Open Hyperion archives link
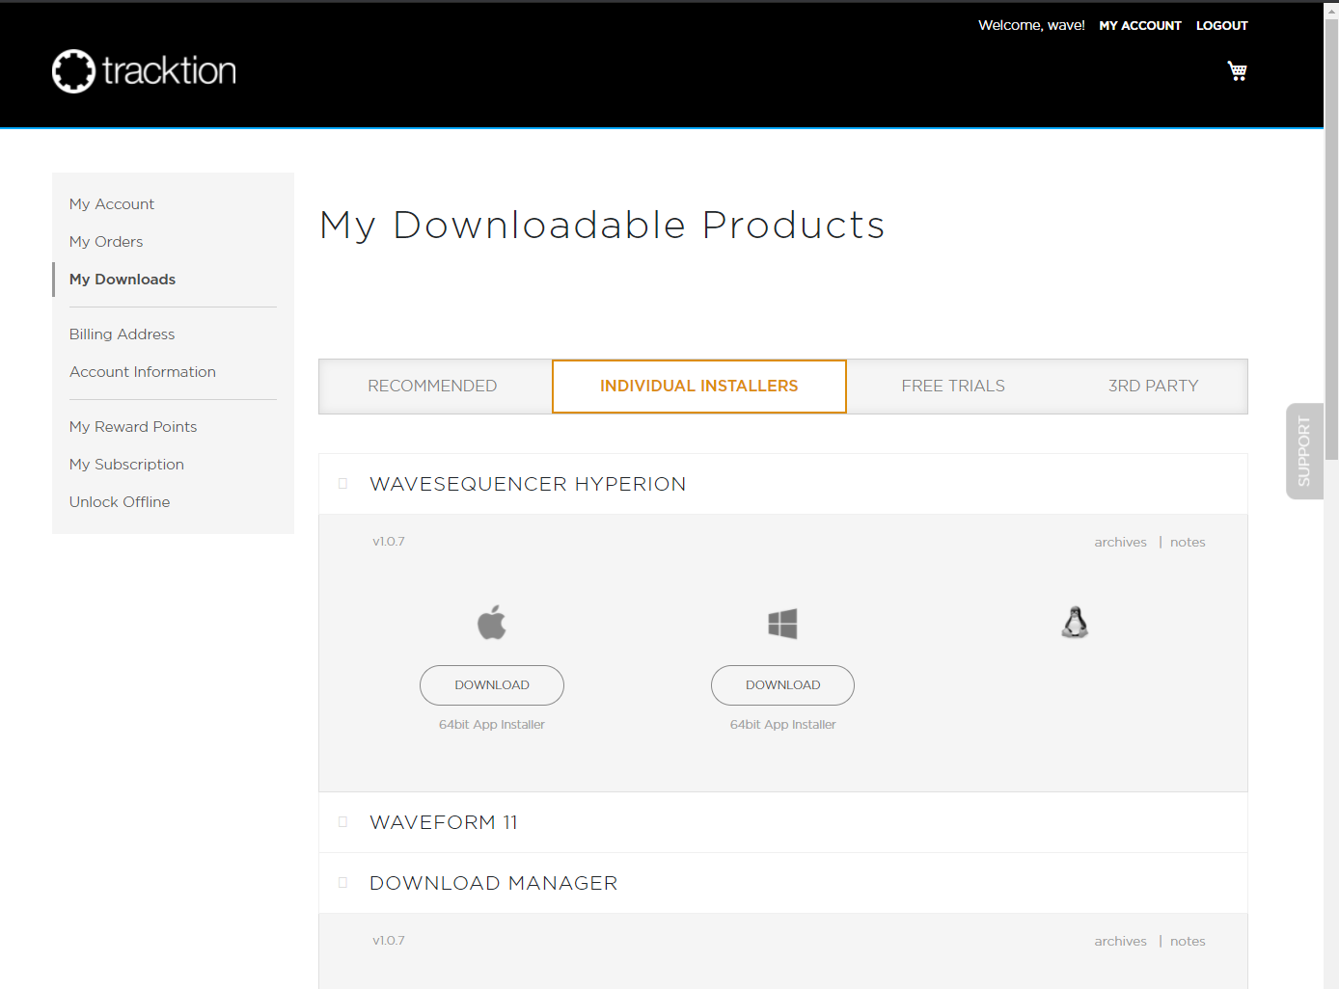1339x989 pixels. (1120, 543)
